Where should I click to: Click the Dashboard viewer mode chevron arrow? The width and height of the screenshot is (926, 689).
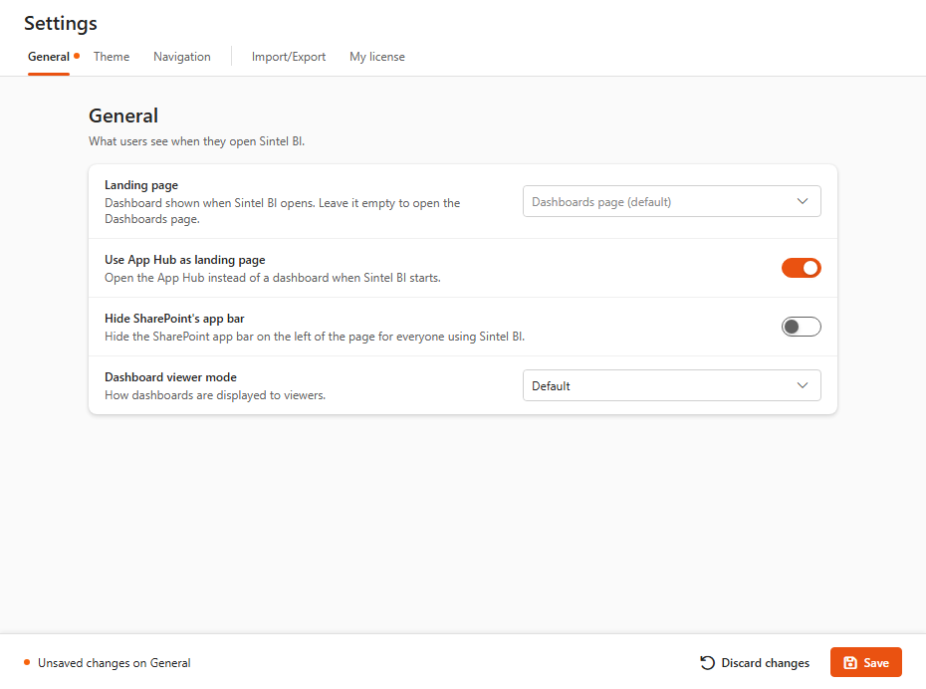(802, 385)
